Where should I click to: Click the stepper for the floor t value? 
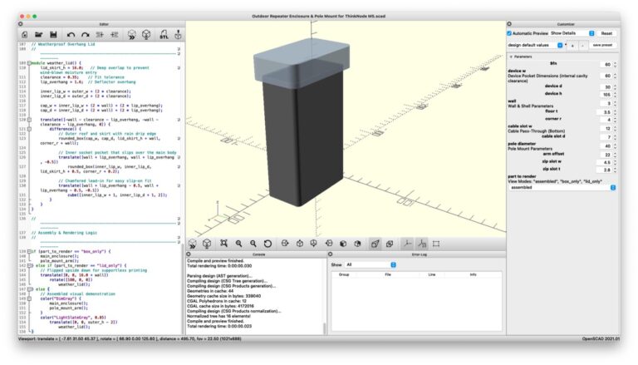coord(615,111)
